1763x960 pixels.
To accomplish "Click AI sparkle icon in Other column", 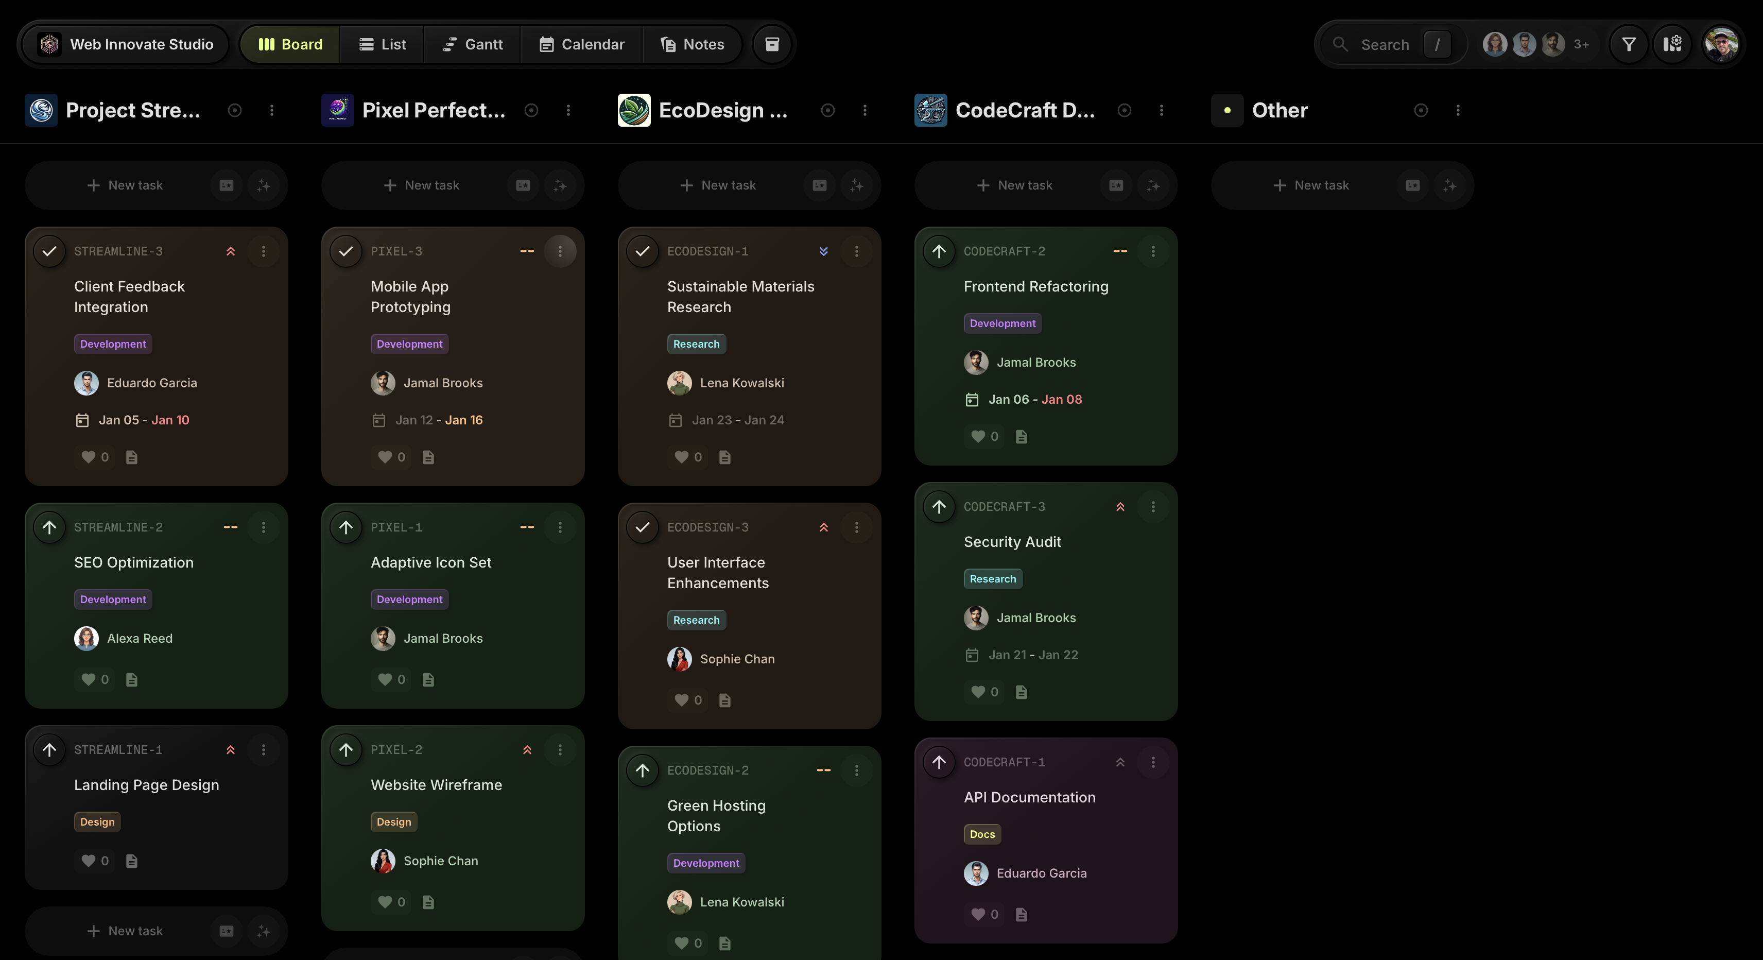I will pos(1449,185).
